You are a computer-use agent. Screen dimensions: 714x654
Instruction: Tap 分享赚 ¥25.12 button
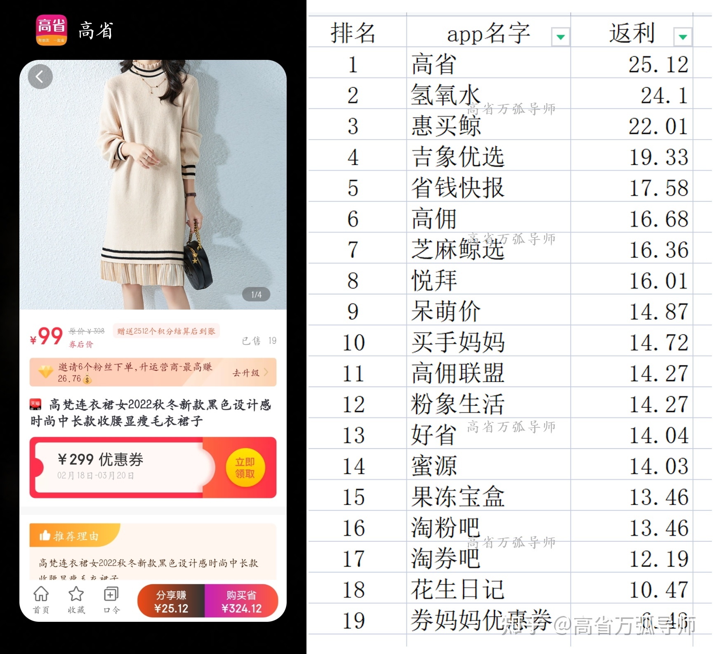coord(171,601)
